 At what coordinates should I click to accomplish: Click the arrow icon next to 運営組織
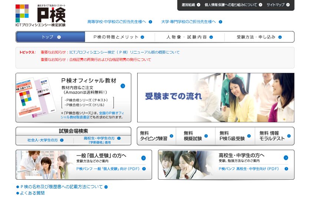(198, 4)
